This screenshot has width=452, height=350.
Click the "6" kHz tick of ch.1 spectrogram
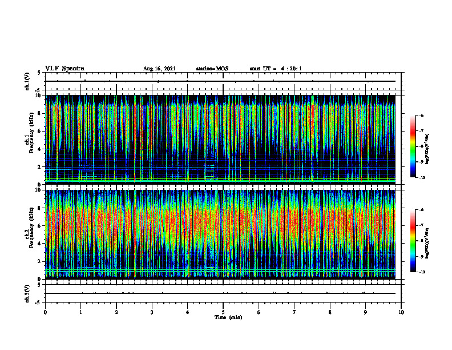point(40,132)
